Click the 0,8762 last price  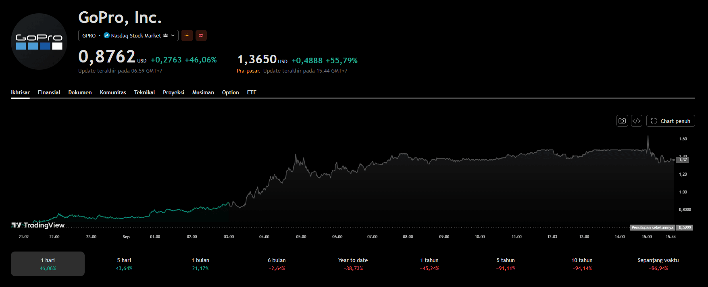(107, 56)
